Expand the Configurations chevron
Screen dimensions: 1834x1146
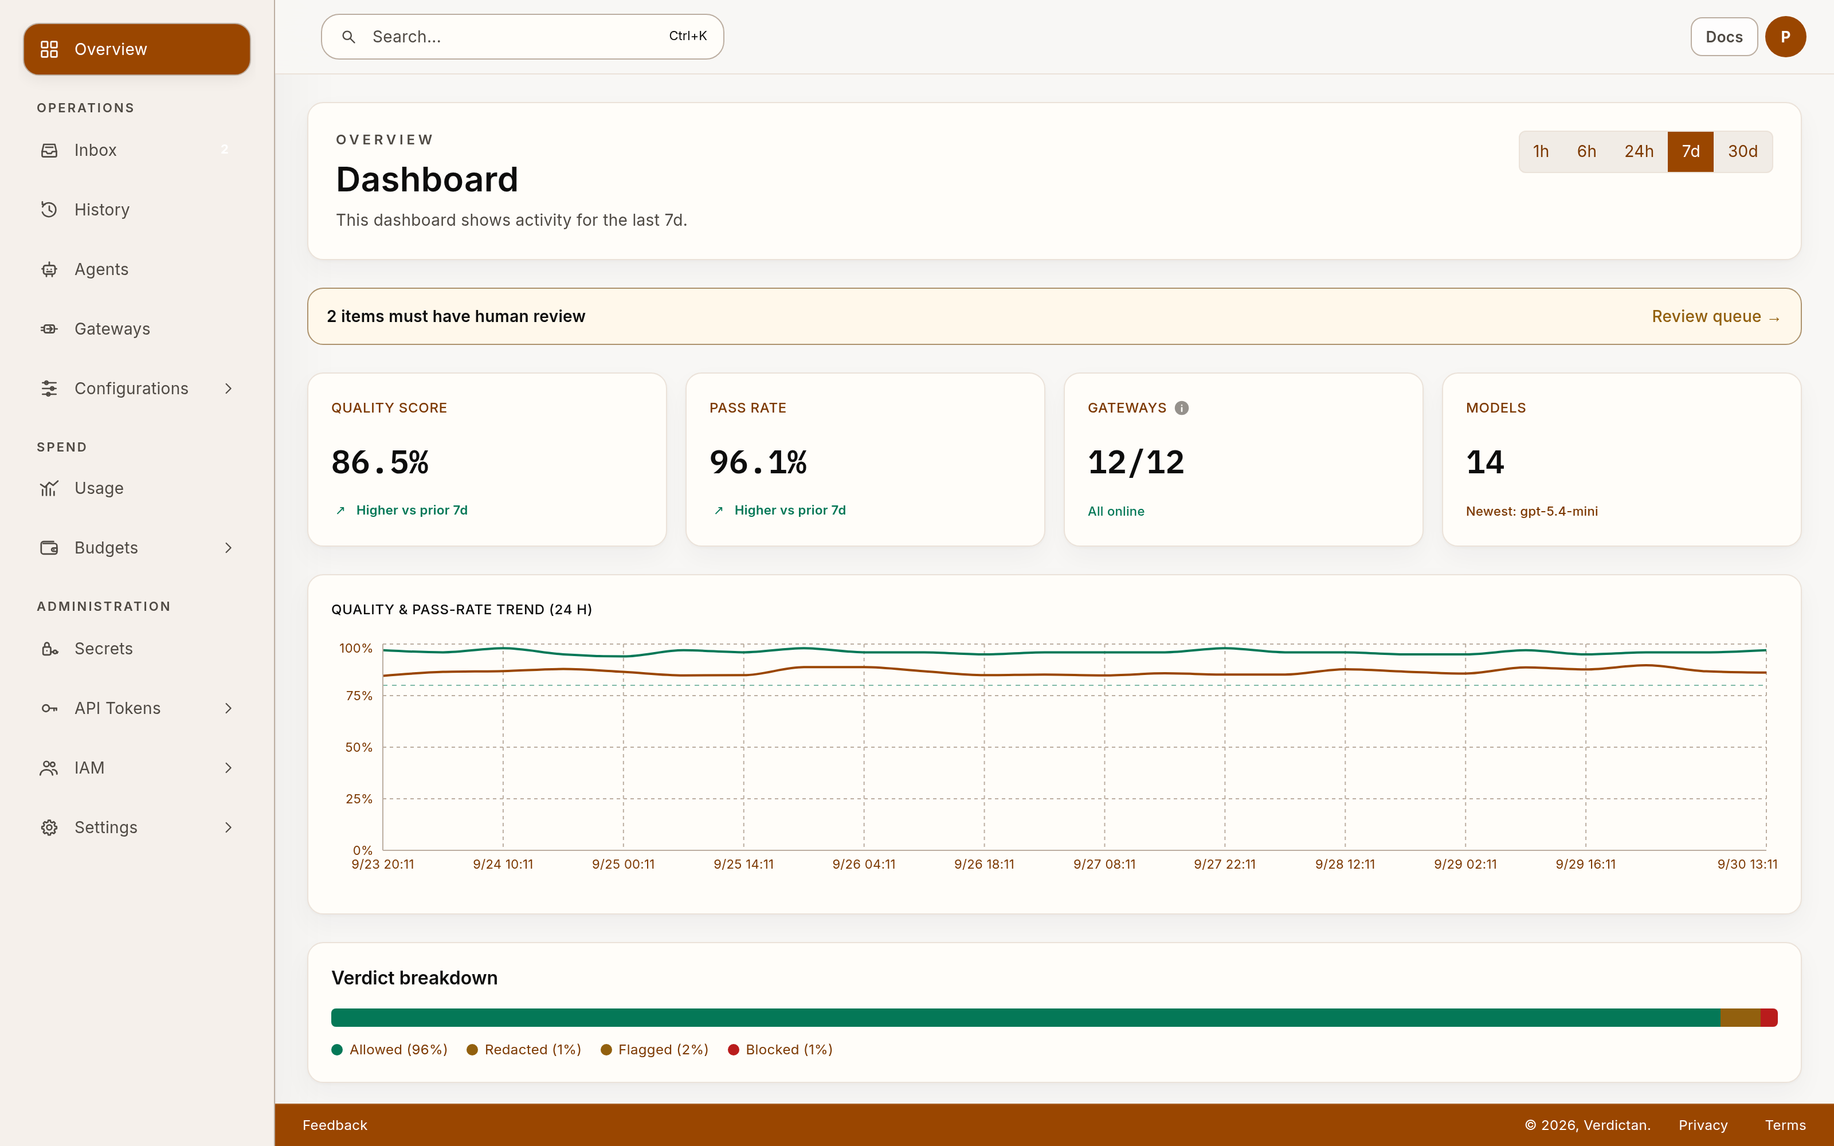point(228,388)
